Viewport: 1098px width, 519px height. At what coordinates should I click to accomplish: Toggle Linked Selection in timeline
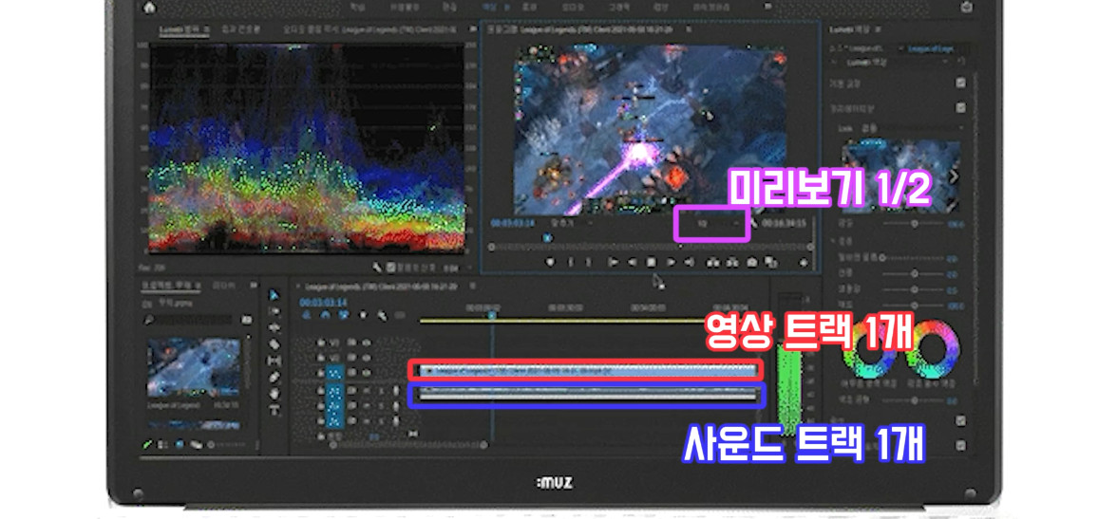344,315
